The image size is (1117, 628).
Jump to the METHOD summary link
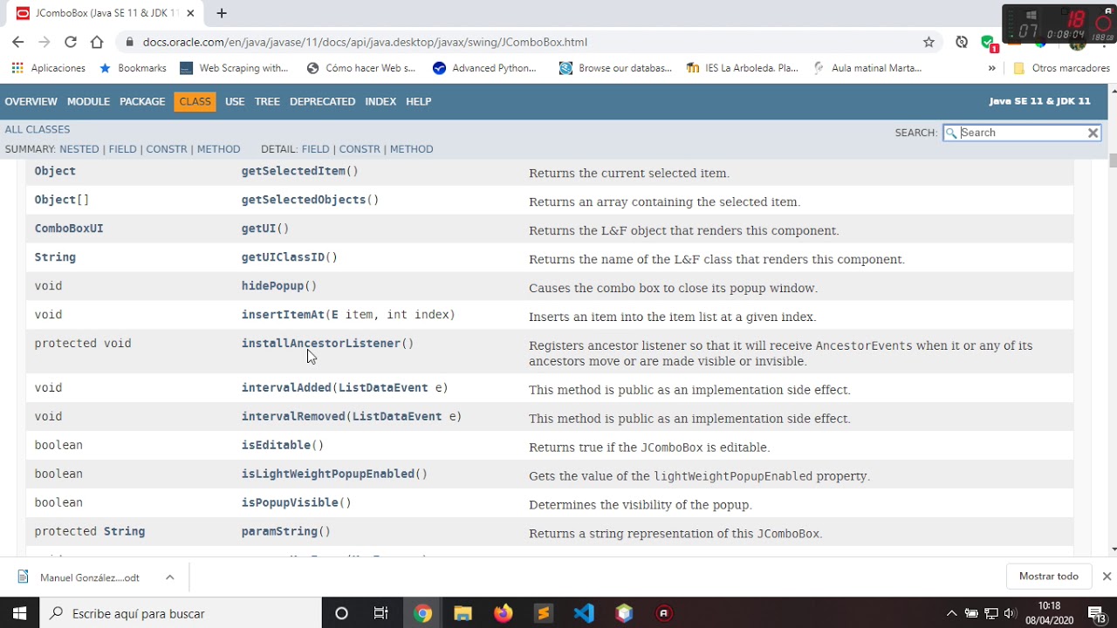(218, 149)
